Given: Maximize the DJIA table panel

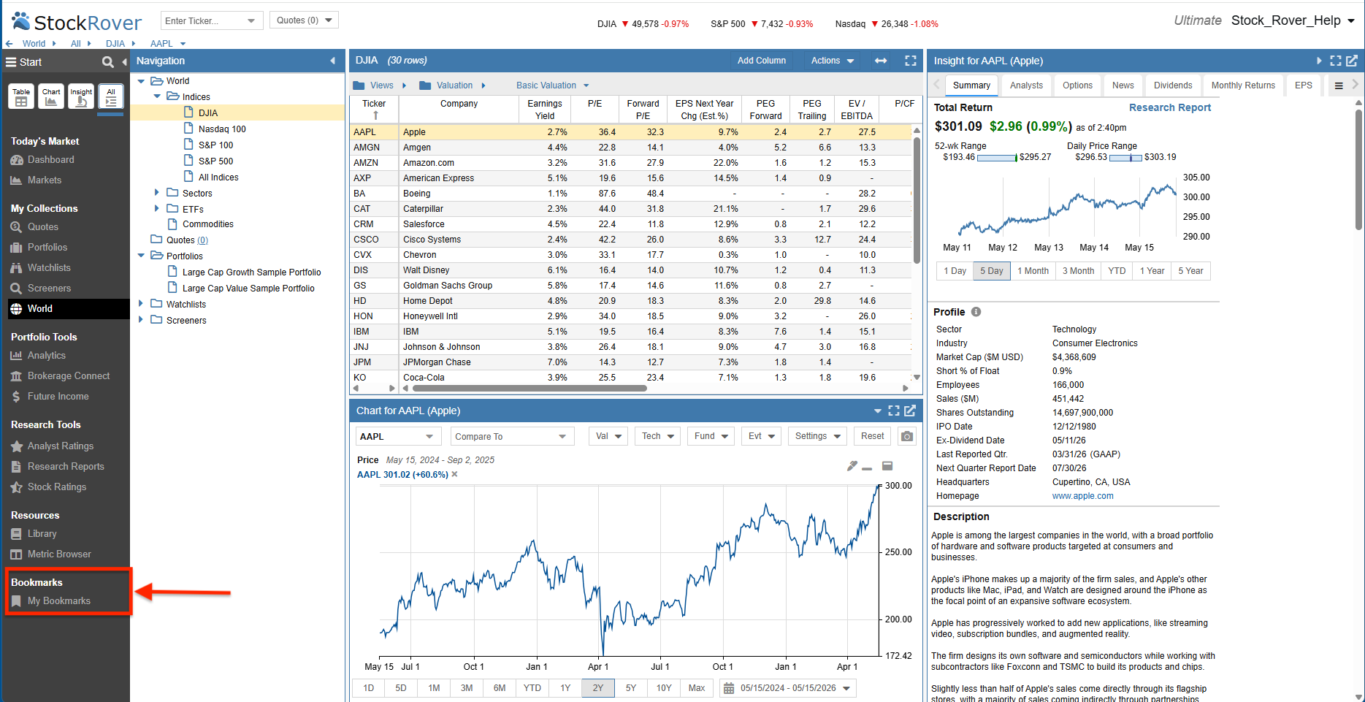Looking at the screenshot, I should 911,61.
